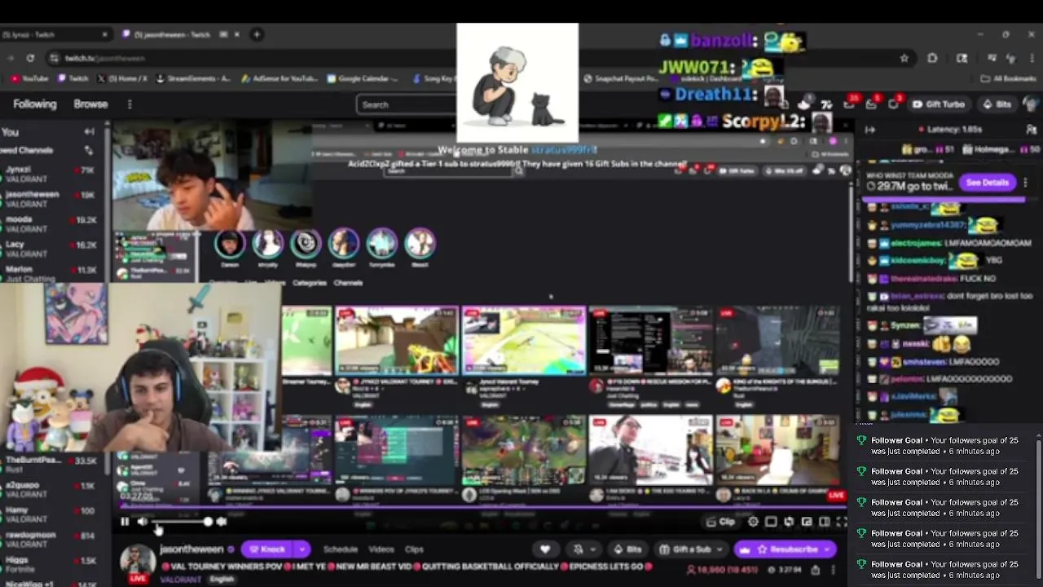Open Twitch bookmark
This screenshot has height=587, width=1043.
73,79
